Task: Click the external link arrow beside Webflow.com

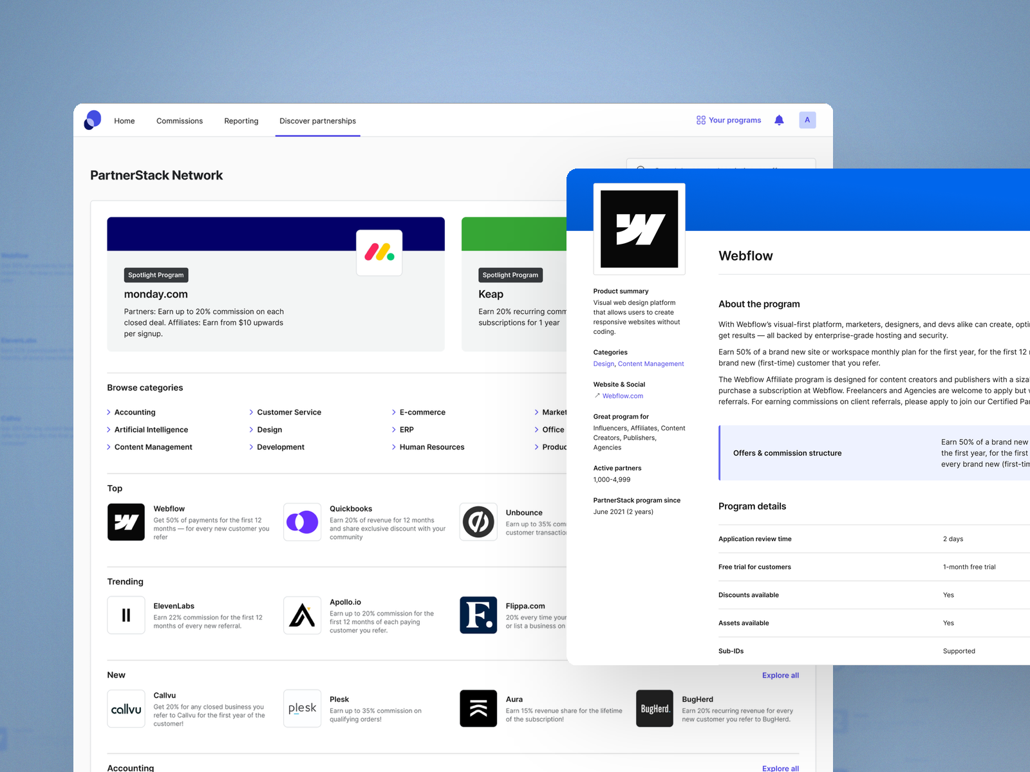Action: pos(597,396)
